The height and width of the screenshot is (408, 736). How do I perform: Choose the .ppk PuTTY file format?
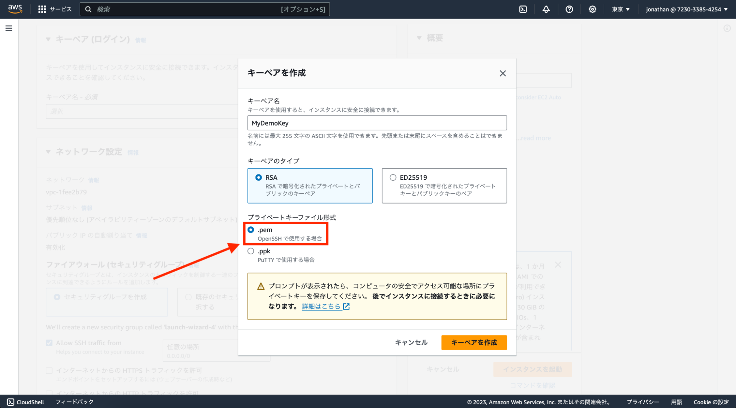[251, 251]
